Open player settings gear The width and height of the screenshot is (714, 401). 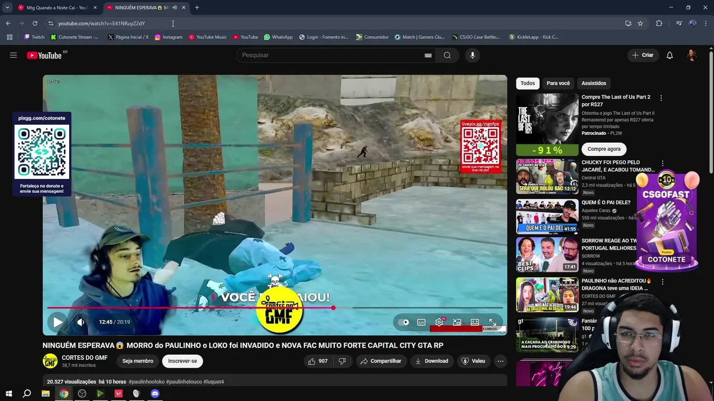[439, 322]
